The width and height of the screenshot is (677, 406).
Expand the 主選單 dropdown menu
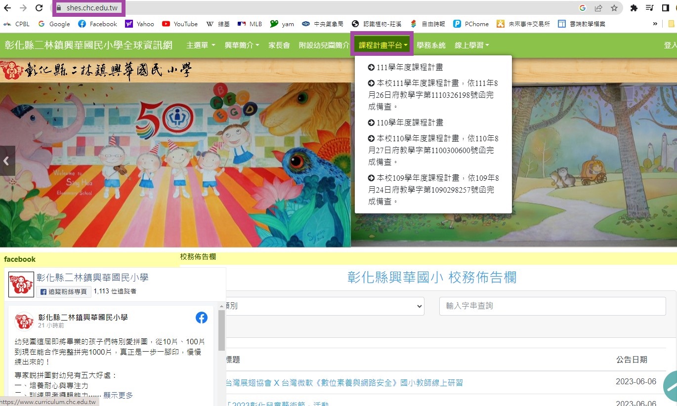tap(201, 45)
